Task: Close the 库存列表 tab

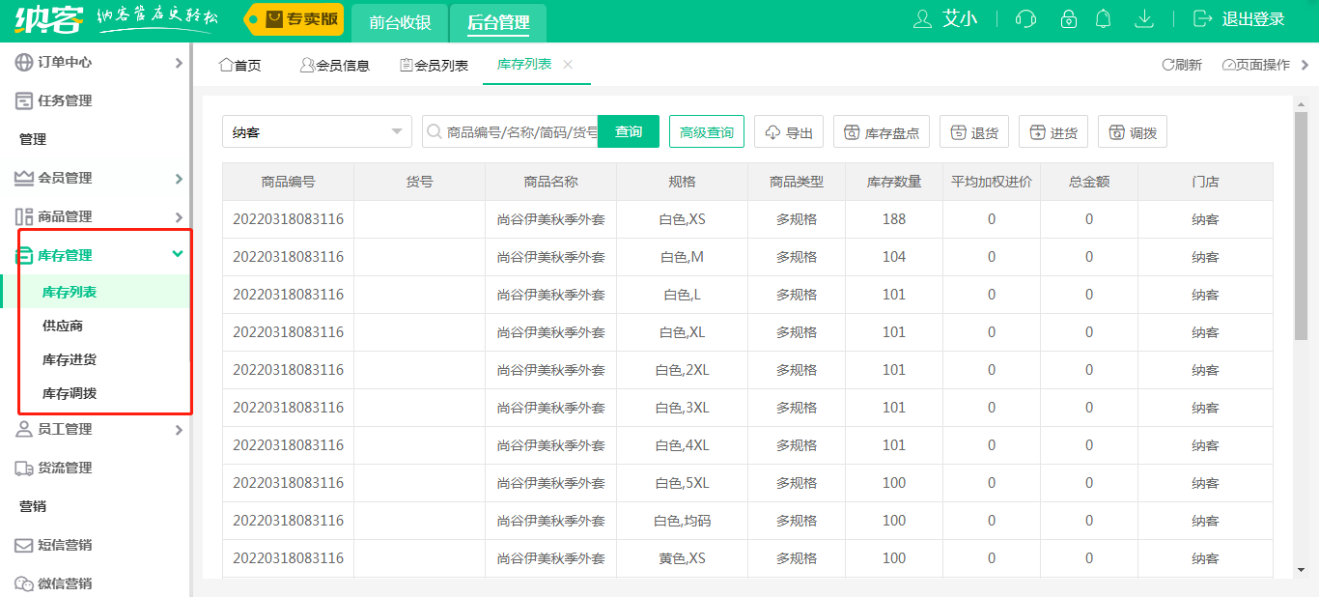Action: (568, 64)
